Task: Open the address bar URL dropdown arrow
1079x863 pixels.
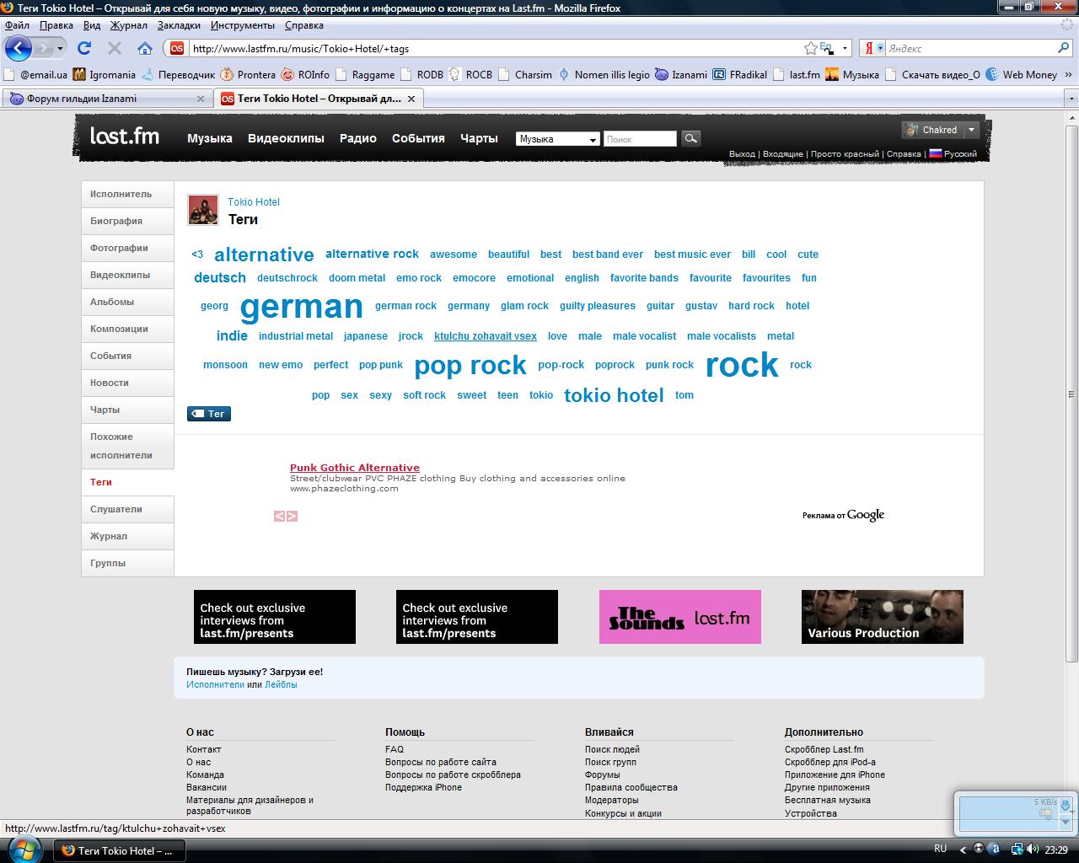Action: (845, 48)
